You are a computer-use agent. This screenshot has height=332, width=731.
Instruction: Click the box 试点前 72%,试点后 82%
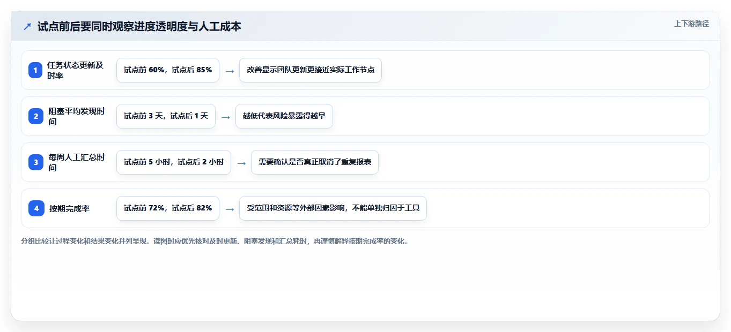coord(168,208)
